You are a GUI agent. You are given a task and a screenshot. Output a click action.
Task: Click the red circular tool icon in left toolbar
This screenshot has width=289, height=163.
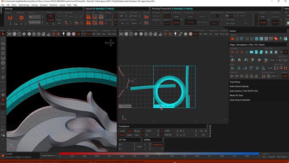coord(3,100)
